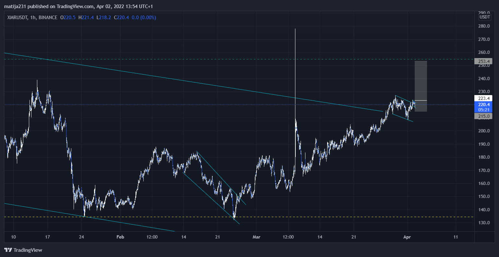The height and width of the screenshot is (257, 499).
Task: Click the 0.0 (0.00%) change value
Action: [x=144, y=18]
